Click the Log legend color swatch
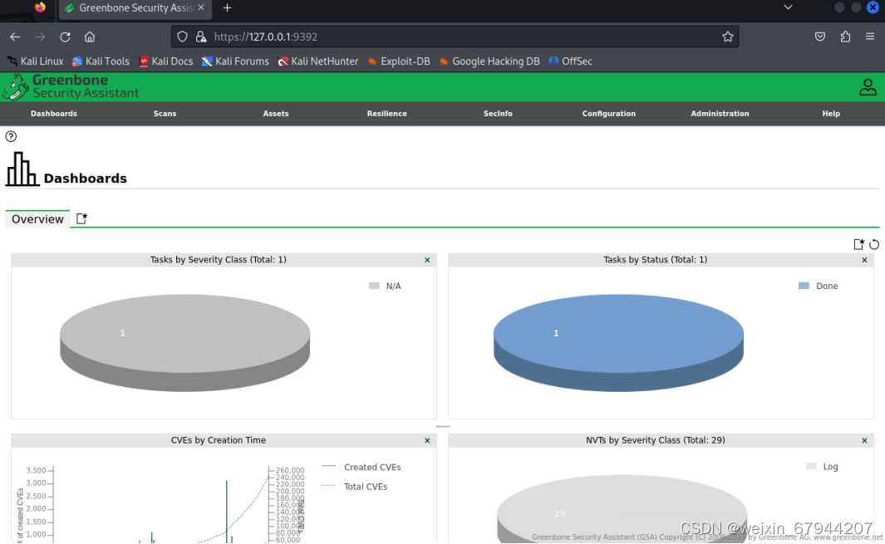This screenshot has height=544, width=885. [x=811, y=466]
